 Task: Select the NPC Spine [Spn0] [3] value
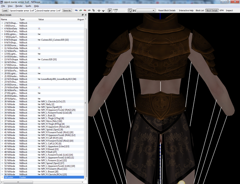tap(52, 107)
